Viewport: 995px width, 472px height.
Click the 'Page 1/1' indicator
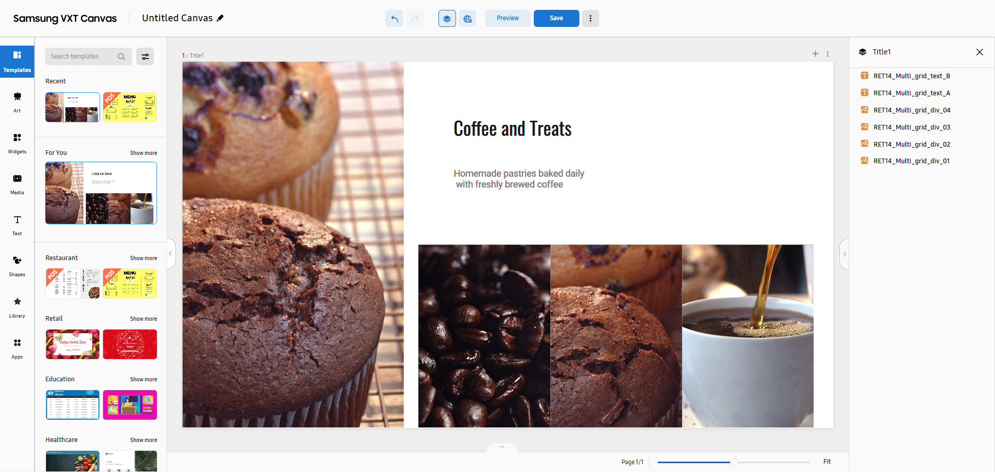[x=632, y=462]
